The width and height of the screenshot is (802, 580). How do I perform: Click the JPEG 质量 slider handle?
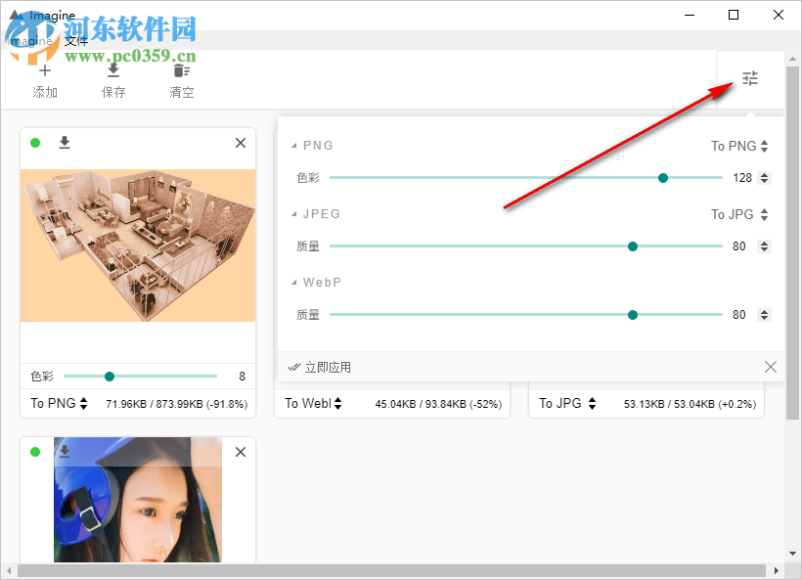tap(633, 246)
